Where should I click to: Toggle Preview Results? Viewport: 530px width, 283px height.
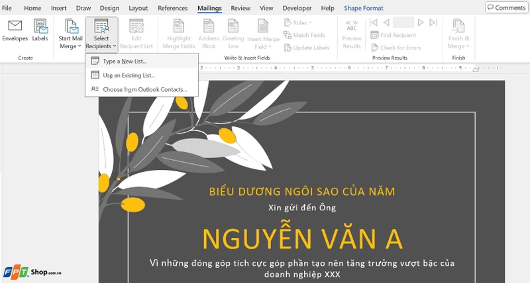[x=352, y=34]
